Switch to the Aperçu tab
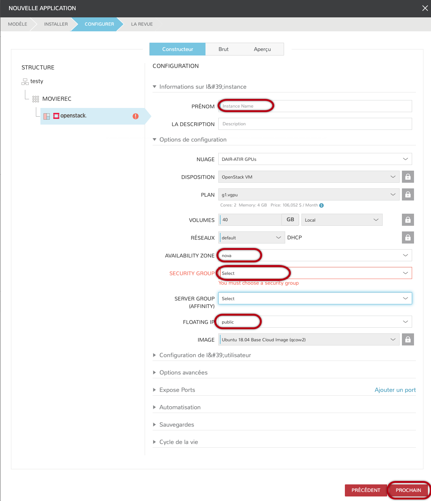 pos(262,49)
